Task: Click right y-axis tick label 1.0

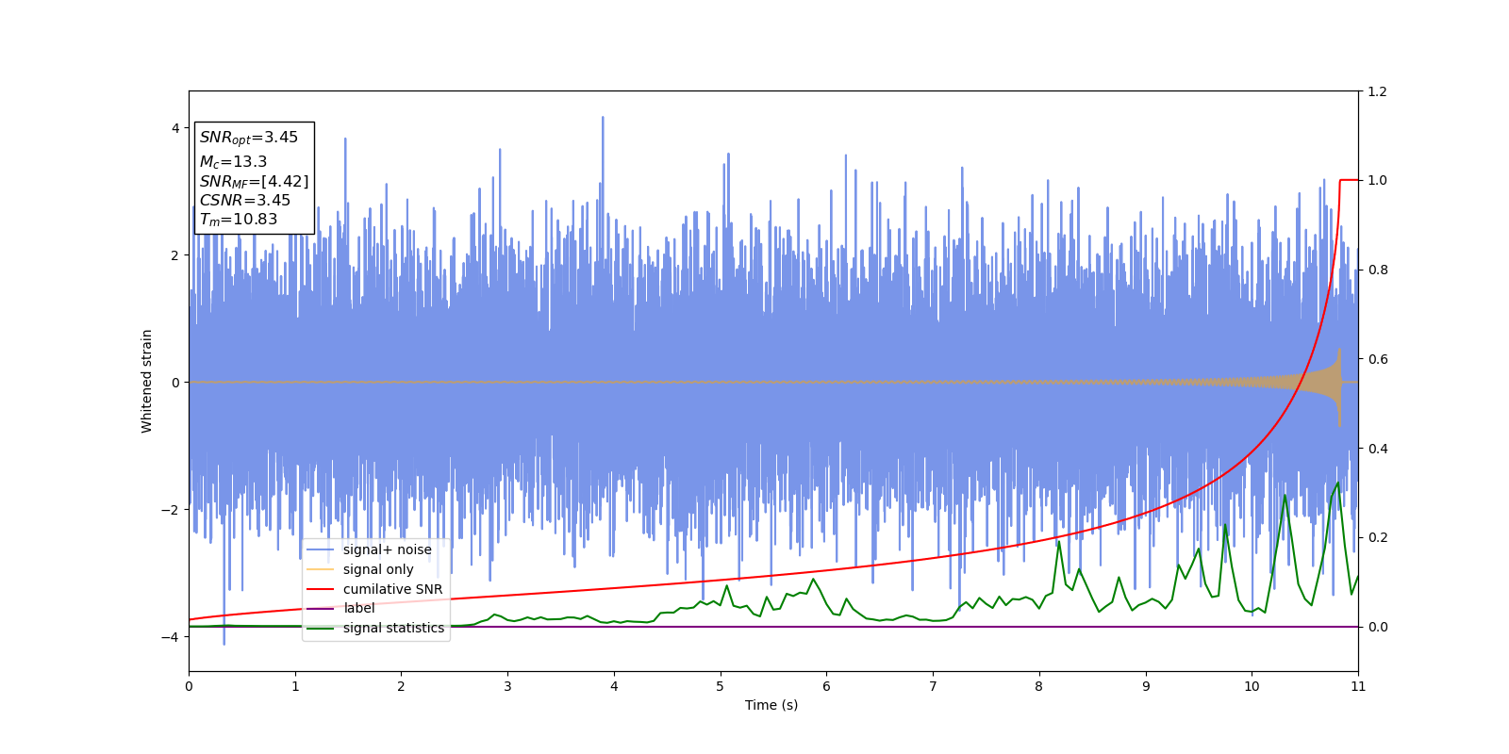Action: (x=1378, y=180)
